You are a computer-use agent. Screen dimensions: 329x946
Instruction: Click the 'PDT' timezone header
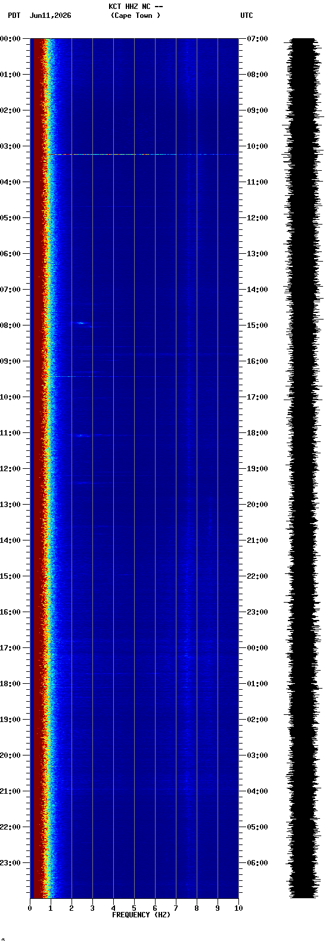(x=14, y=16)
